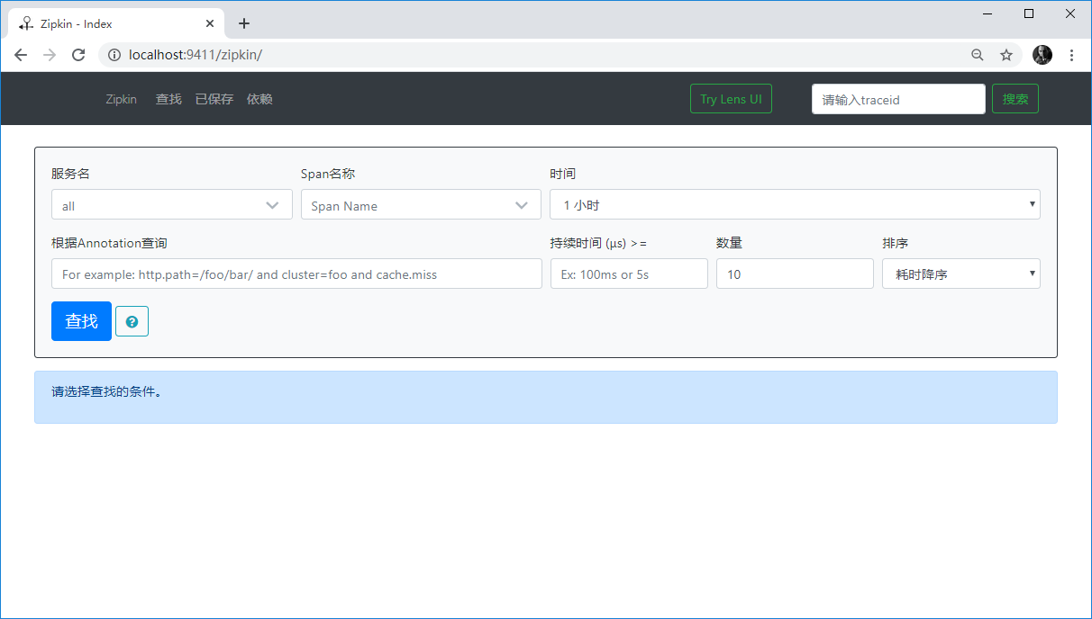The image size is (1092, 619).
Task: Open Chrome three-dot menu
Action: coord(1071,55)
